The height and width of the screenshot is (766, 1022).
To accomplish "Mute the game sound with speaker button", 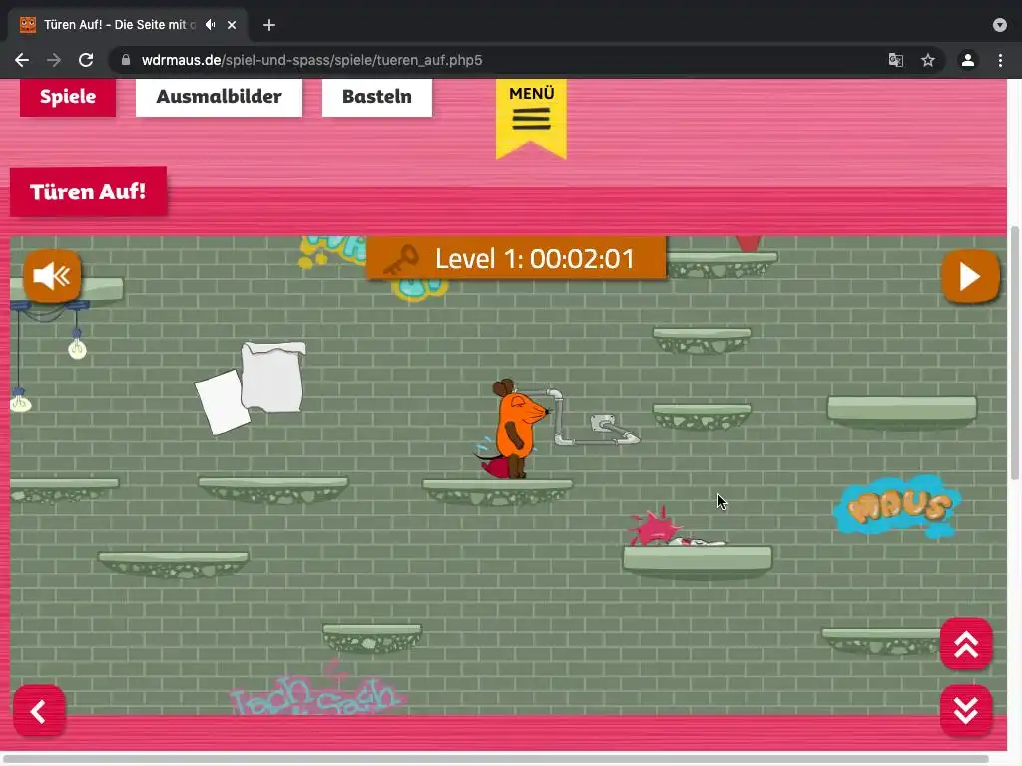I will [52, 276].
